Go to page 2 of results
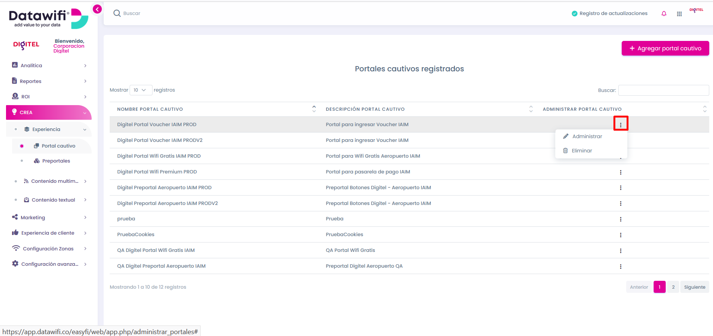This screenshot has height=336, width=713. point(673,287)
